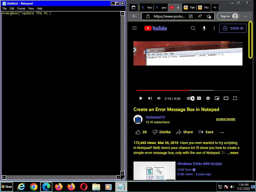The image size is (256, 192).
Task: Click Notepad horizontal scrollbar left arrow
Action: pos(3,177)
